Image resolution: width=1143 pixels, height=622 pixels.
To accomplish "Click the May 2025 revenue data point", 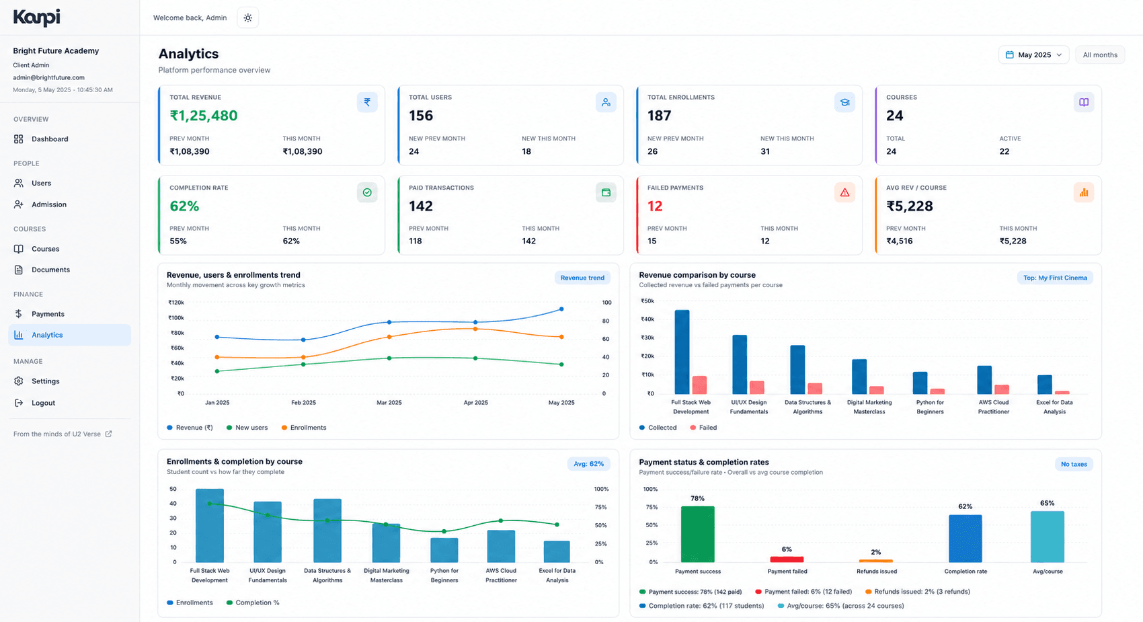I will click(561, 309).
